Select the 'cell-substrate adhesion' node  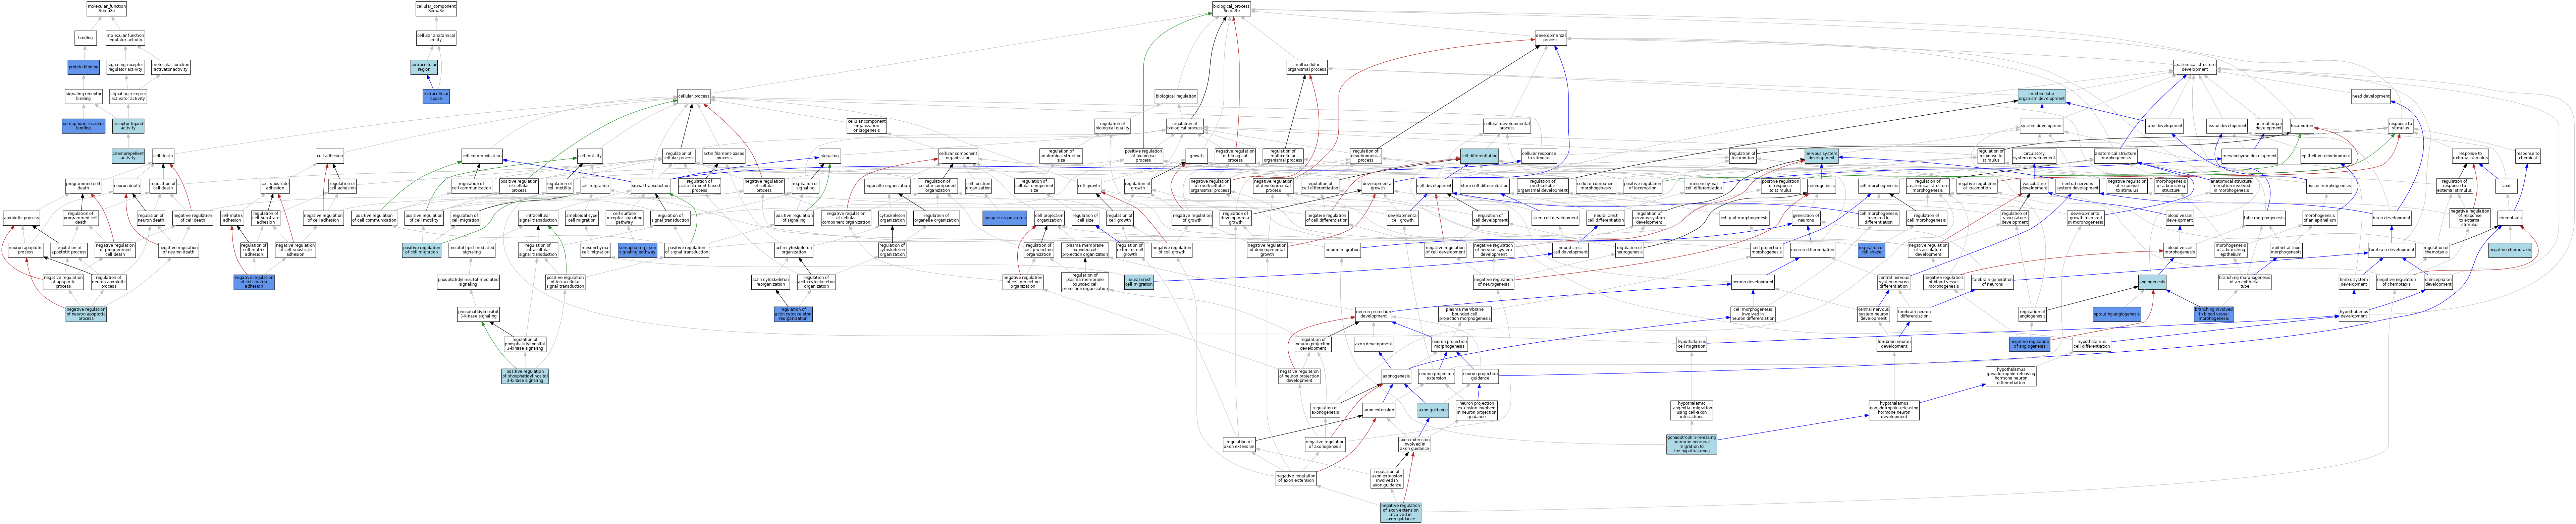pos(275,186)
